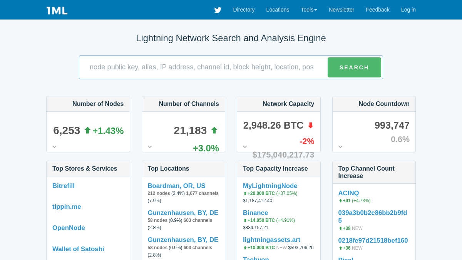This screenshot has height=260, width=462.
Task: Click the up arrow next to +38 NEW
Action: pyautogui.click(x=340, y=229)
